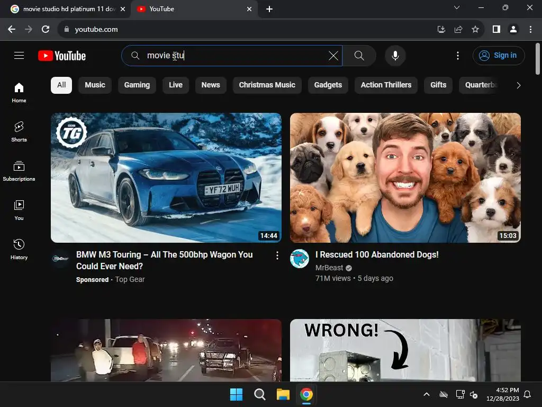Open the WRONG! electrical box thumbnail
The height and width of the screenshot is (407, 542).
pyautogui.click(x=405, y=350)
